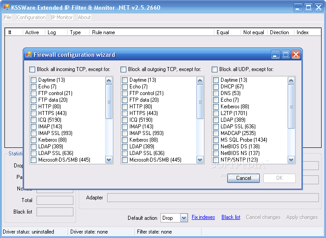Check IMAP SSL (993) in outgoing TCP list

[x=125, y=133]
